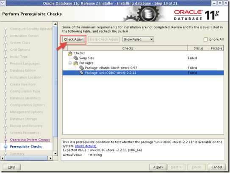Enable the Ignore All checkbox
The width and height of the screenshot is (230, 173).
pos(205,39)
